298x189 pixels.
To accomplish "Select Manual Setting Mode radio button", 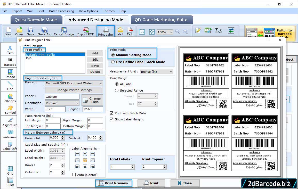I will click(113, 55).
